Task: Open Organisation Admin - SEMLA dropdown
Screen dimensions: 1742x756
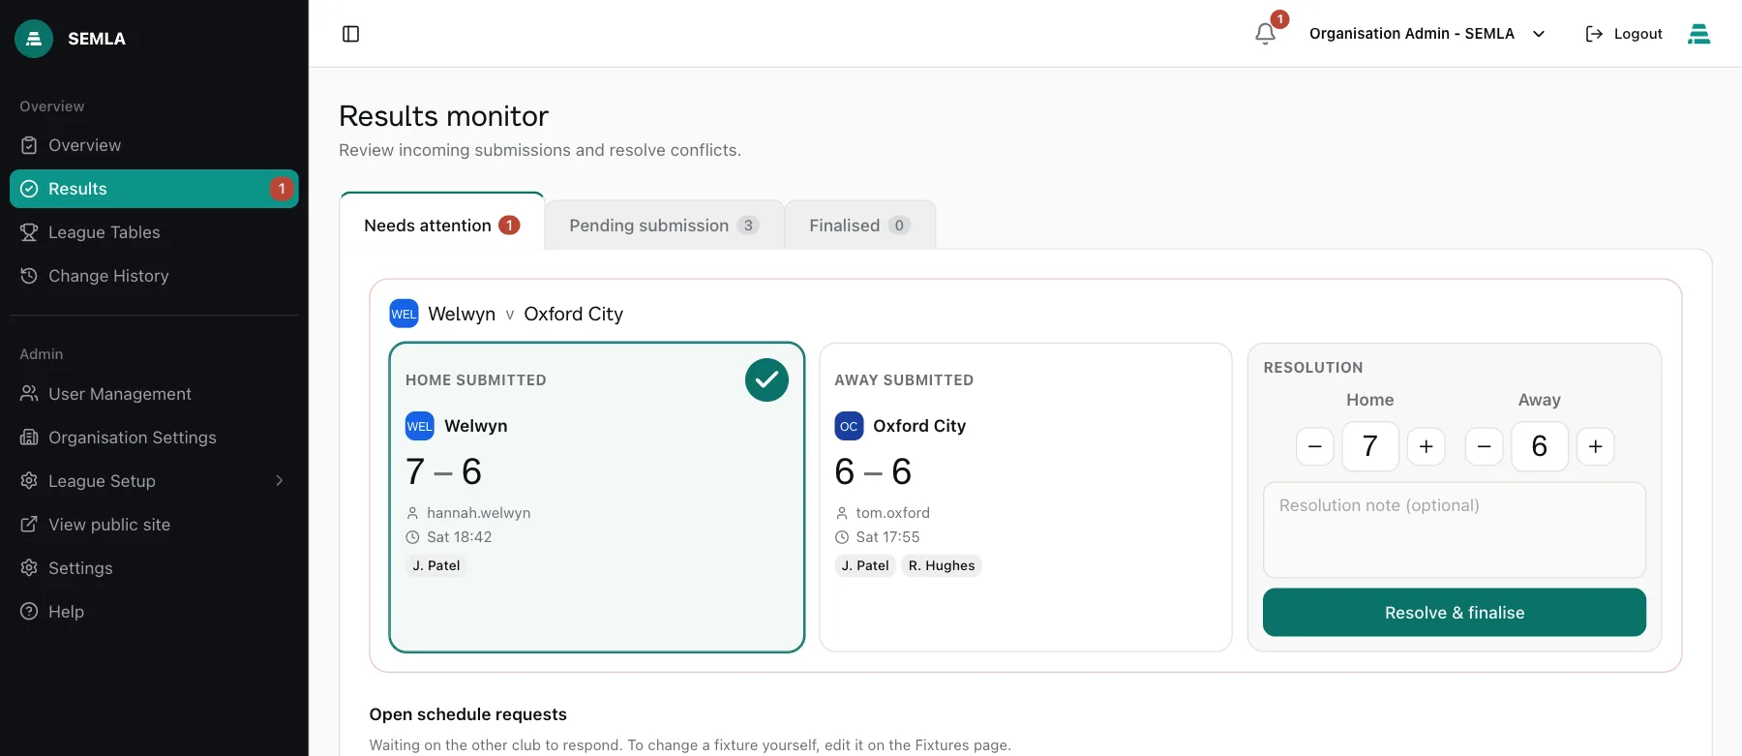Action: (x=1427, y=34)
